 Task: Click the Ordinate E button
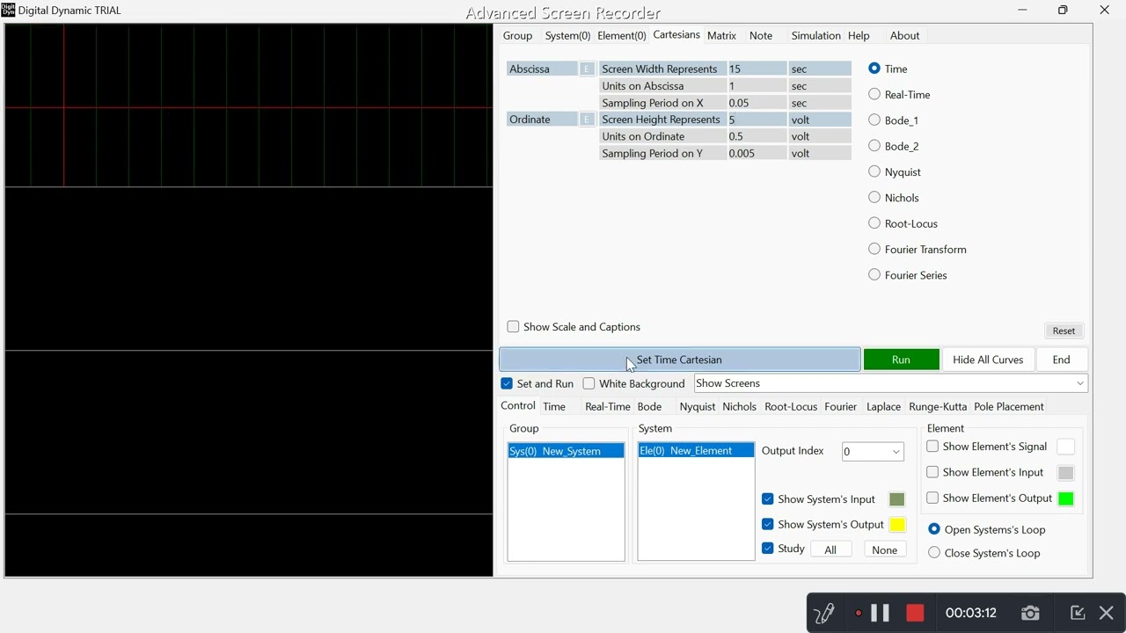[x=587, y=120]
